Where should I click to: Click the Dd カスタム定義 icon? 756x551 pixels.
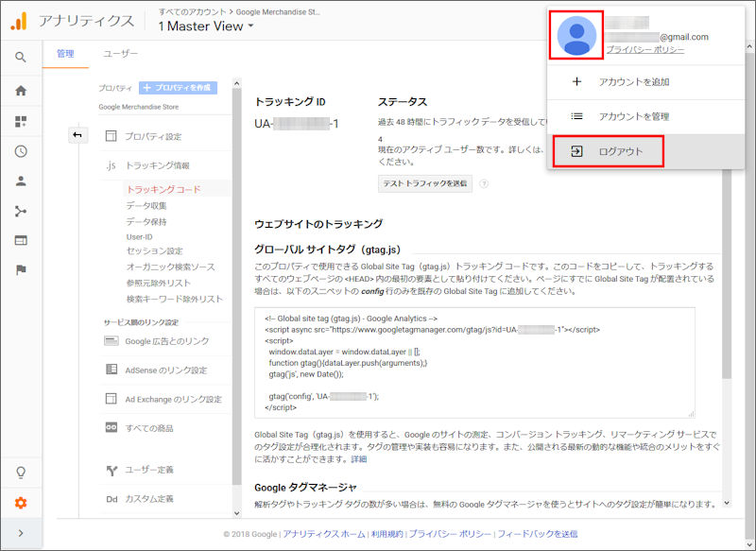[x=112, y=499]
